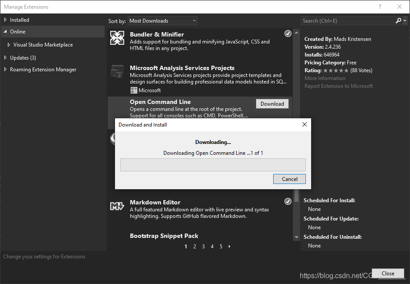Click the installed badge on Markdown Editor
410x284 pixels.
pos(288,201)
